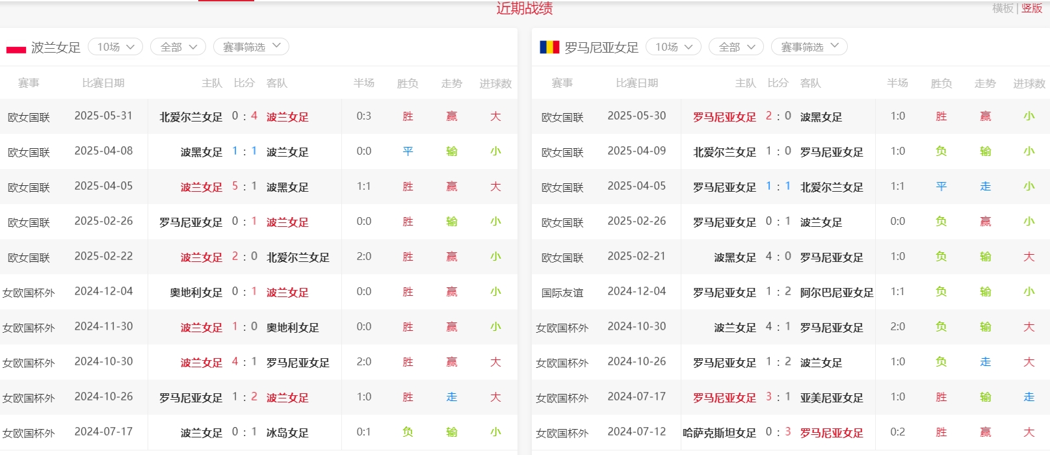Select the 近期战绩 section tab
This screenshot has width=1050, height=455.
pyautogui.click(x=524, y=8)
